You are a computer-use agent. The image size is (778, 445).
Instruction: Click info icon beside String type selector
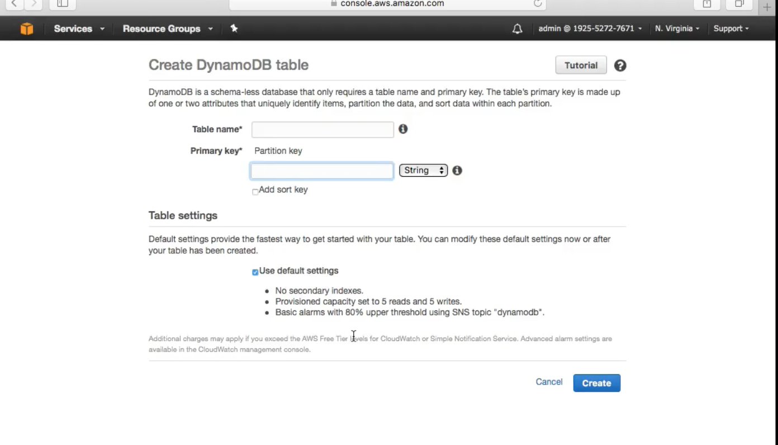(457, 171)
